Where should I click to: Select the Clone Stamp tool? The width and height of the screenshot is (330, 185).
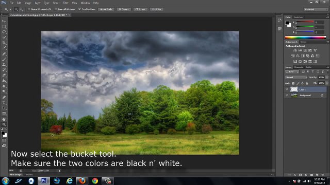point(4,65)
